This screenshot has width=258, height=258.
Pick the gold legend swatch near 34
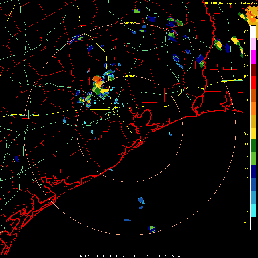(253, 121)
